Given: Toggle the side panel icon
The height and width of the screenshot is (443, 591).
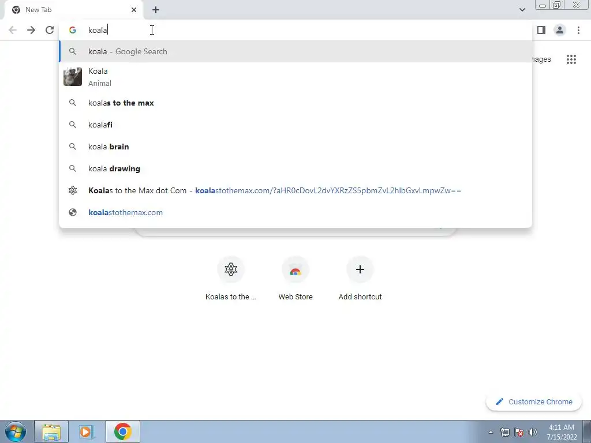Looking at the screenshot, I should (x=541, y=30).
